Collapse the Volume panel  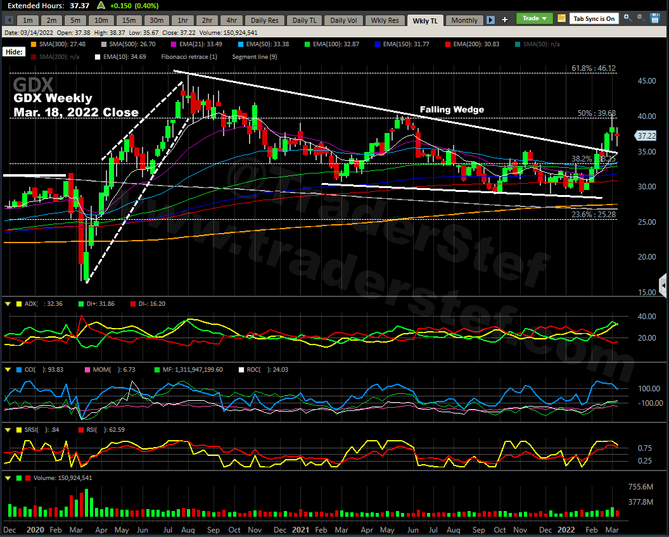[x=8, y=477]
